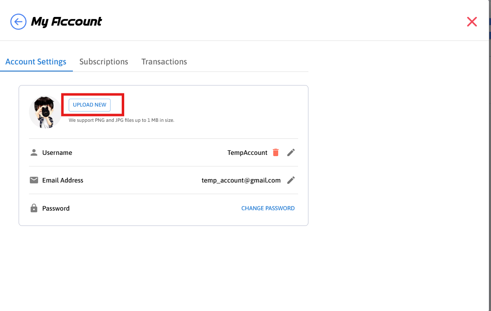Switch to the Subscriptions tab
Screen dimensions: 491x311
pyautogui.click(x=103, y=62)
